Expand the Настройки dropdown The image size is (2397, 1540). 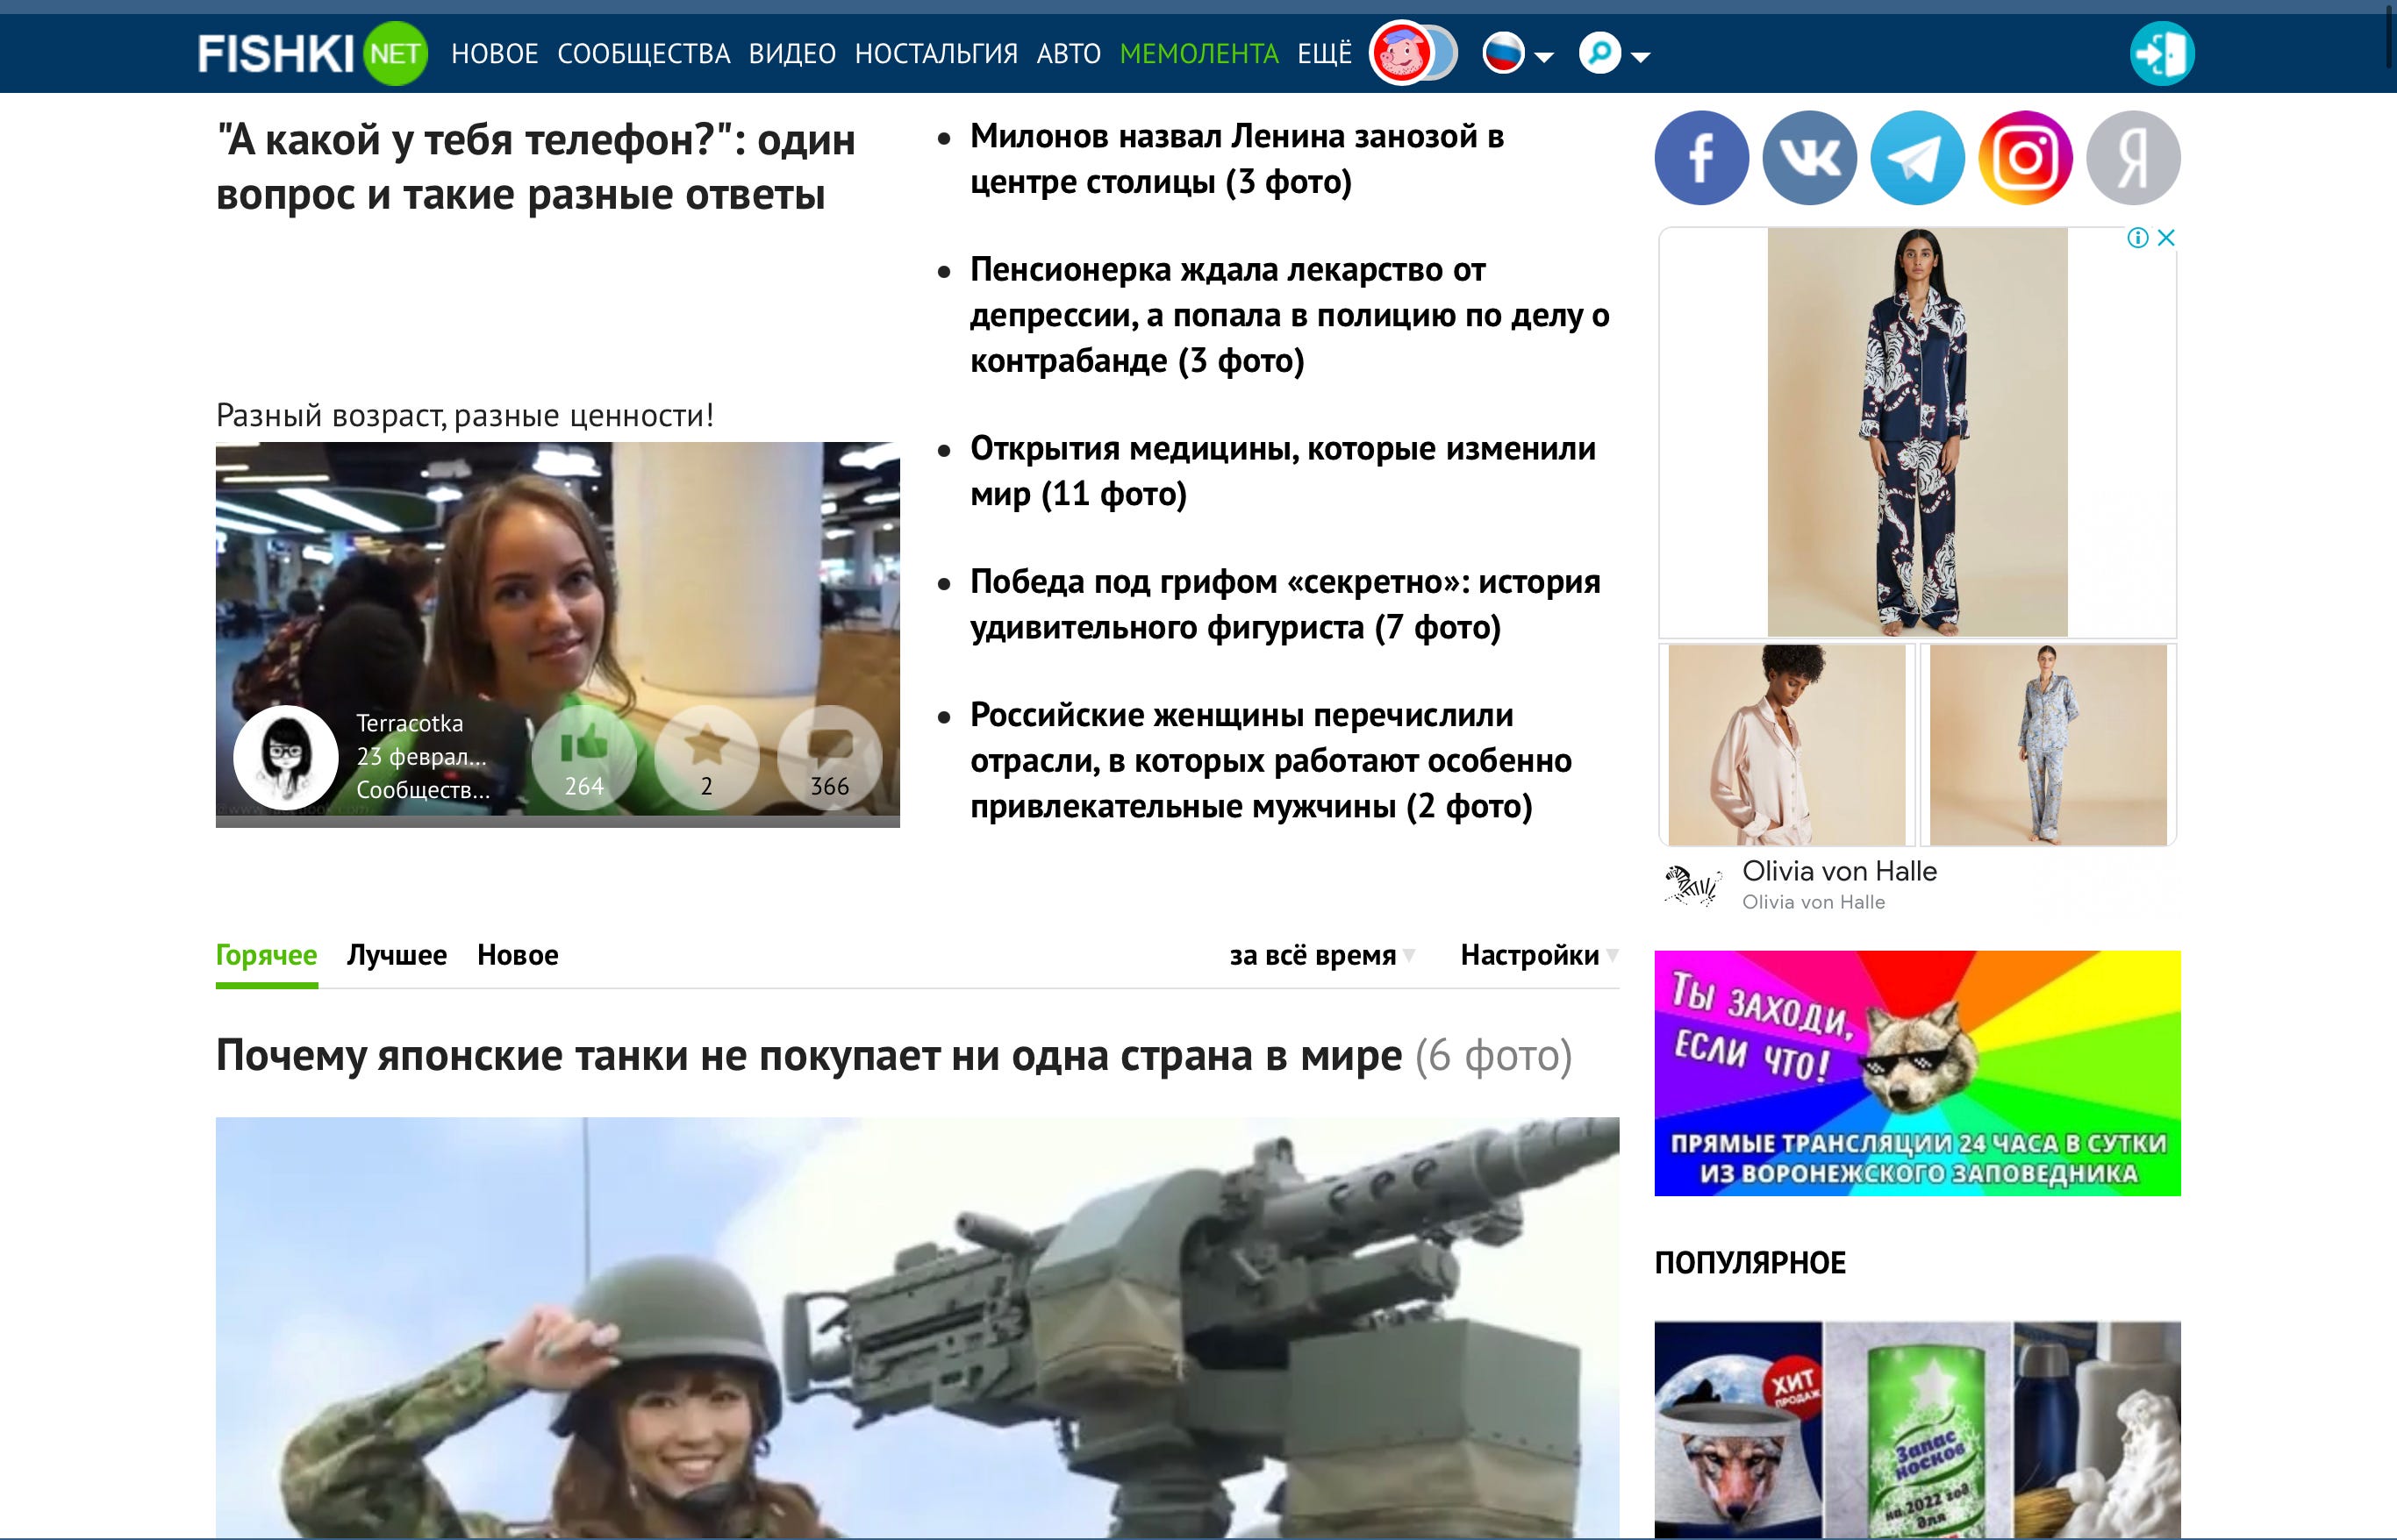[1539, 956]
